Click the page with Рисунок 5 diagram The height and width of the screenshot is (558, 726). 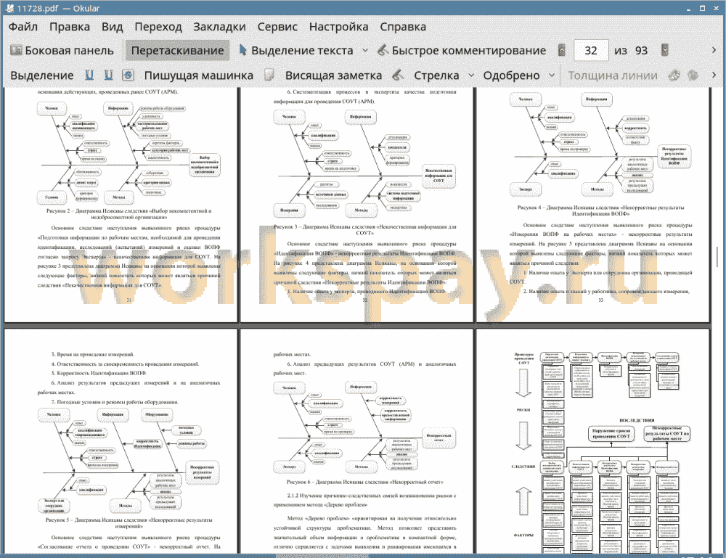click(121, 441)
